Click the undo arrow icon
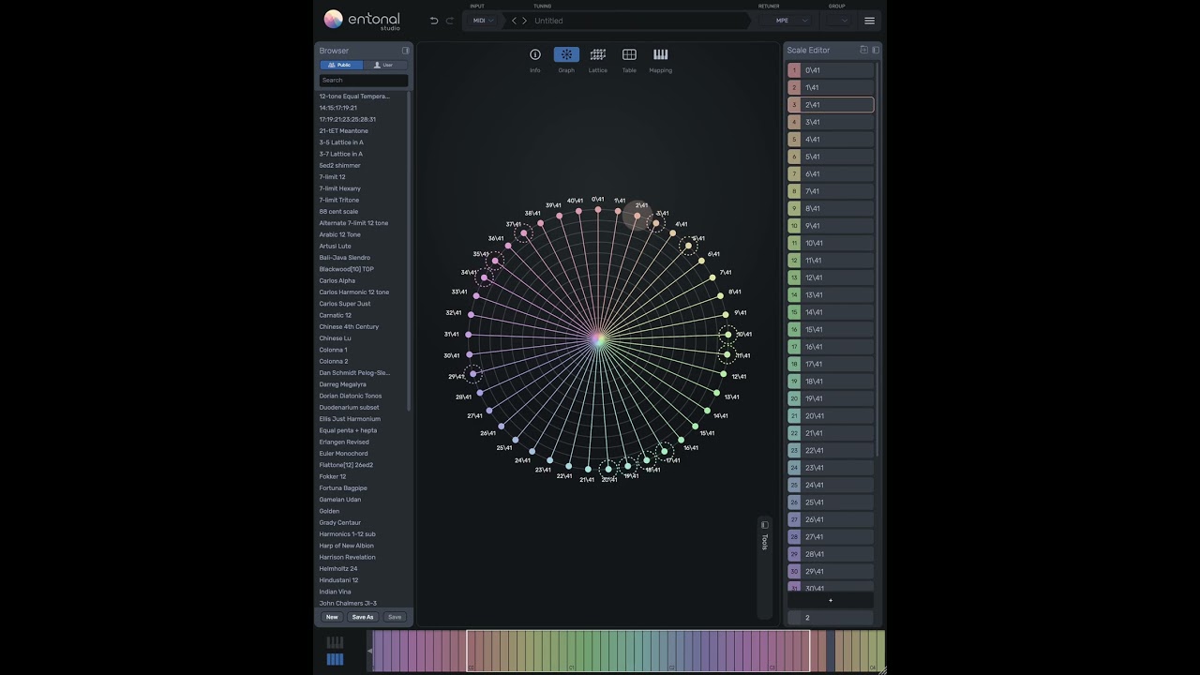 coord(433,21)
